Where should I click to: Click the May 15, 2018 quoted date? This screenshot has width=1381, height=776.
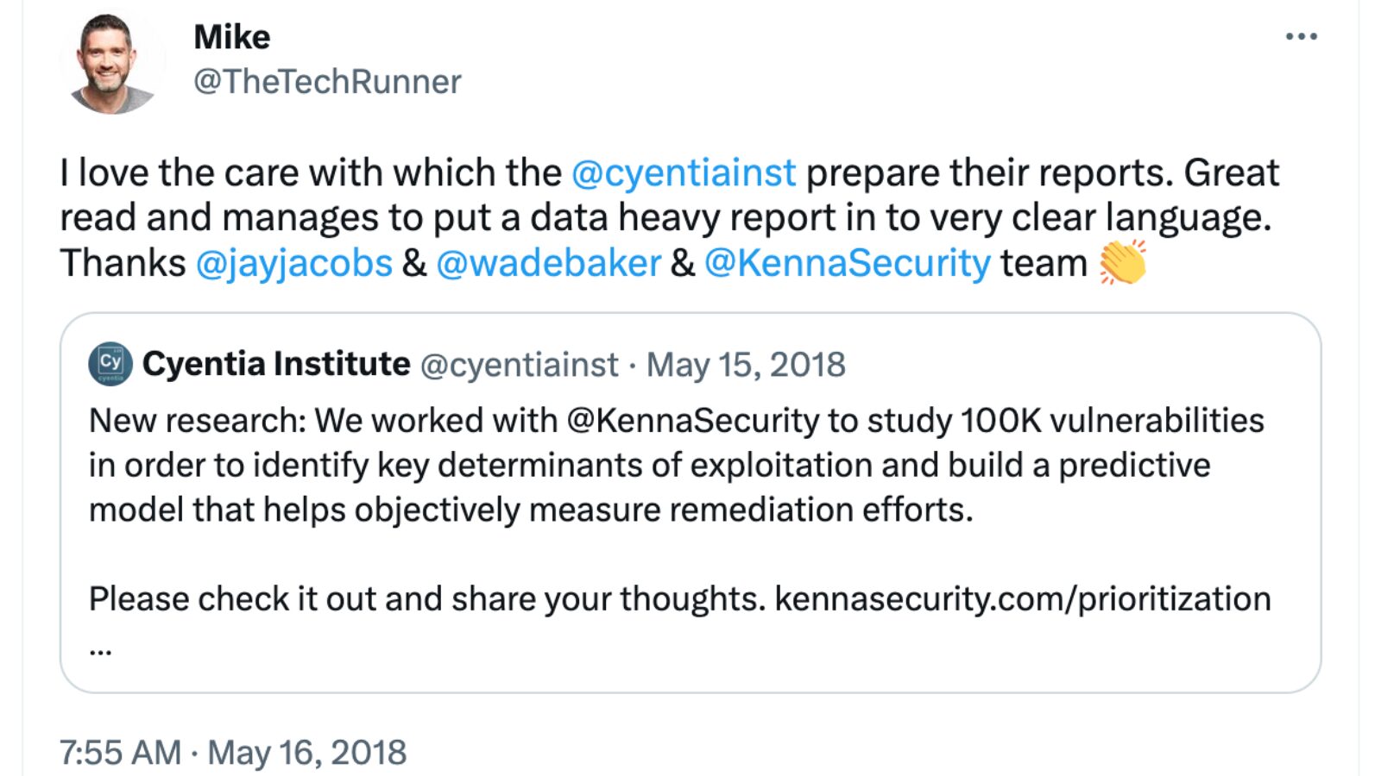tap(746, 365)
